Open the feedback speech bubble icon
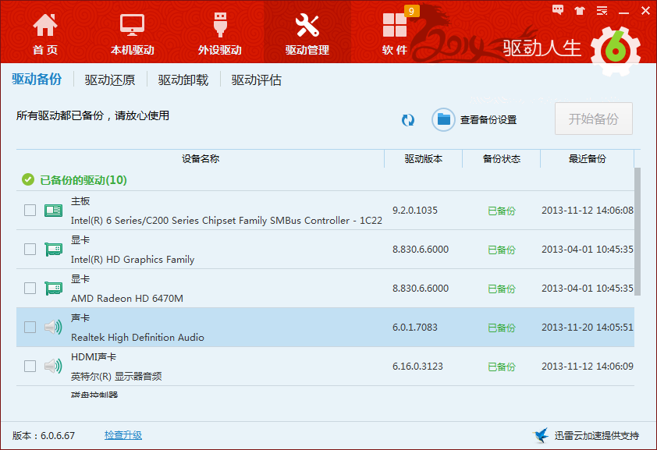Image resolution: width=657 pixels, height=450 pixels. [x=558, y=10]
